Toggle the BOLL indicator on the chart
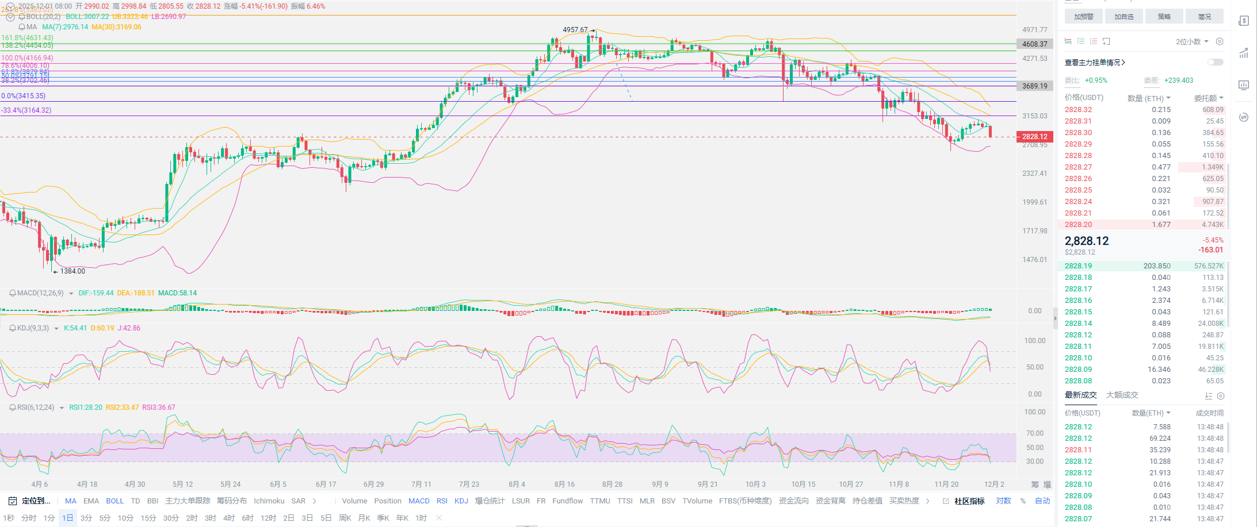 click(x=114, y=501)
